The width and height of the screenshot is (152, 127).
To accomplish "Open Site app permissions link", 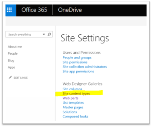I will coord(78,71).
